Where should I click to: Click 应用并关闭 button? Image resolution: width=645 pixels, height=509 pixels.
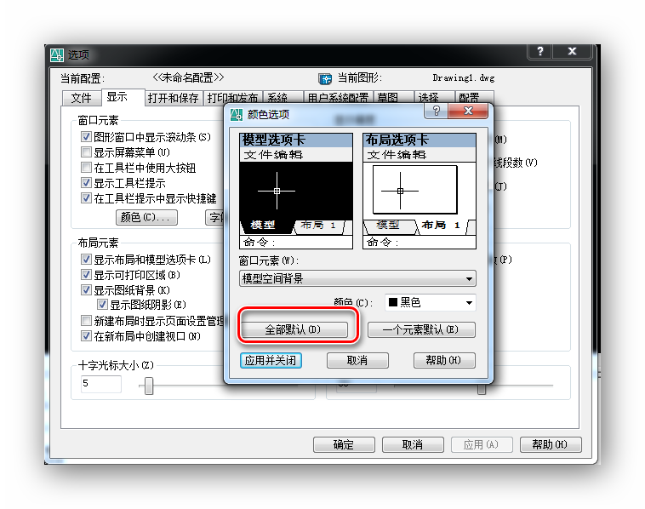point(271,360)
